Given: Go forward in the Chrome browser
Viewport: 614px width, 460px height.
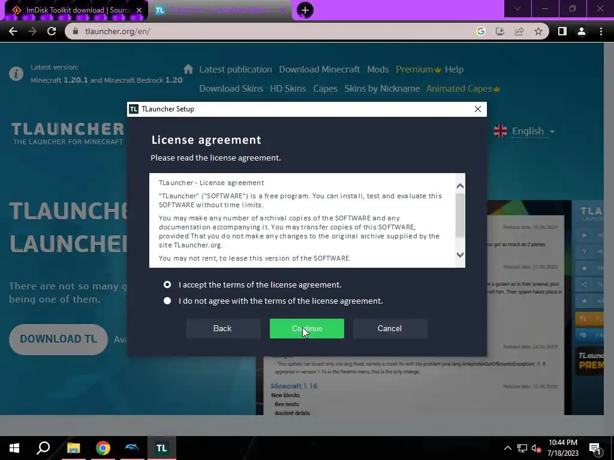Looking at the screenshot, I should click(x=32, y=31).
